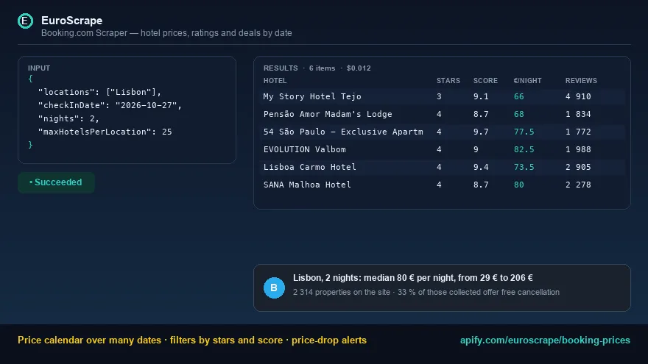
Task: Click the 1 988 reviews count
Action: [x=578, y=149]
